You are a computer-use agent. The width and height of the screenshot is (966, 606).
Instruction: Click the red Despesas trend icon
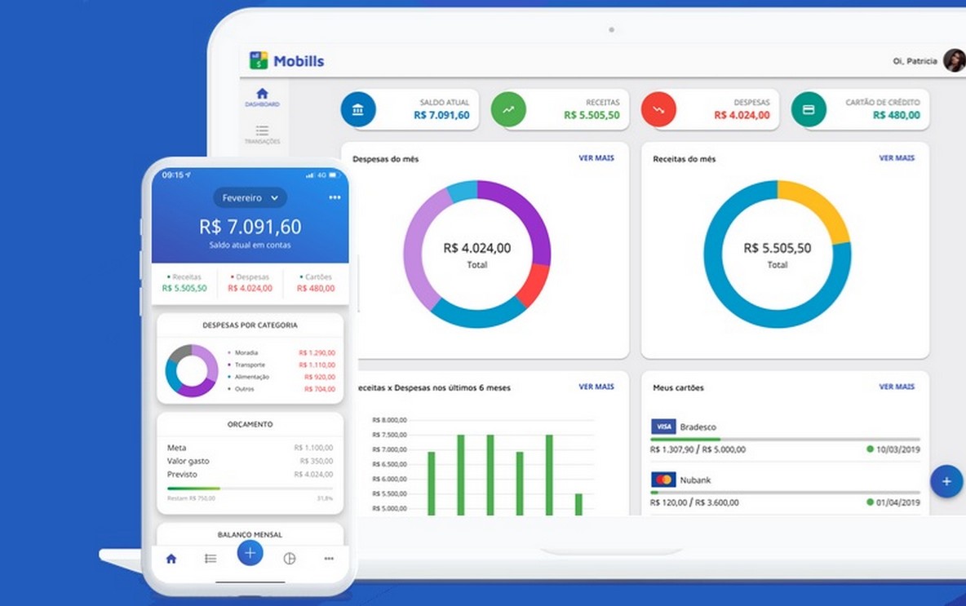click(658, 109)
